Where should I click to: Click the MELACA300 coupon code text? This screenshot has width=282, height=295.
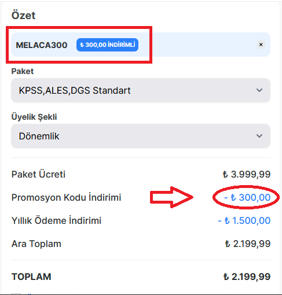[42, 45]
